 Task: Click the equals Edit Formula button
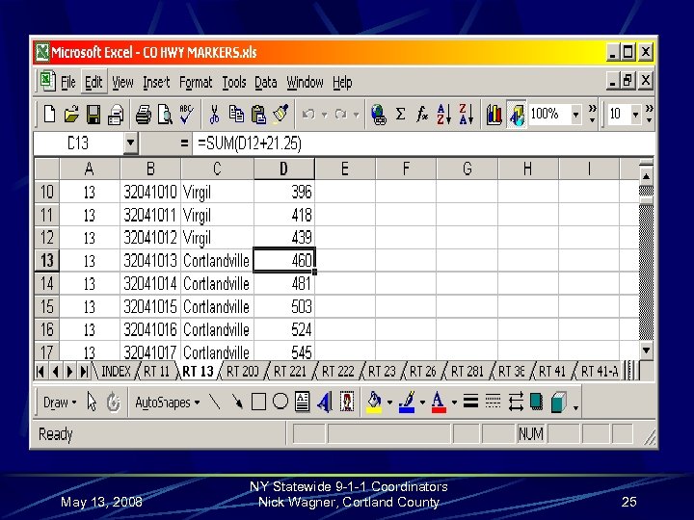pyautogui.click(x=184, y=143)
